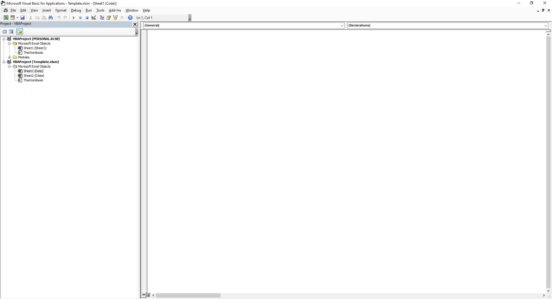The image size is (552, 299).
Task: Open the (Declarations) procedure dropdown
Action: [x=545, y=26]
